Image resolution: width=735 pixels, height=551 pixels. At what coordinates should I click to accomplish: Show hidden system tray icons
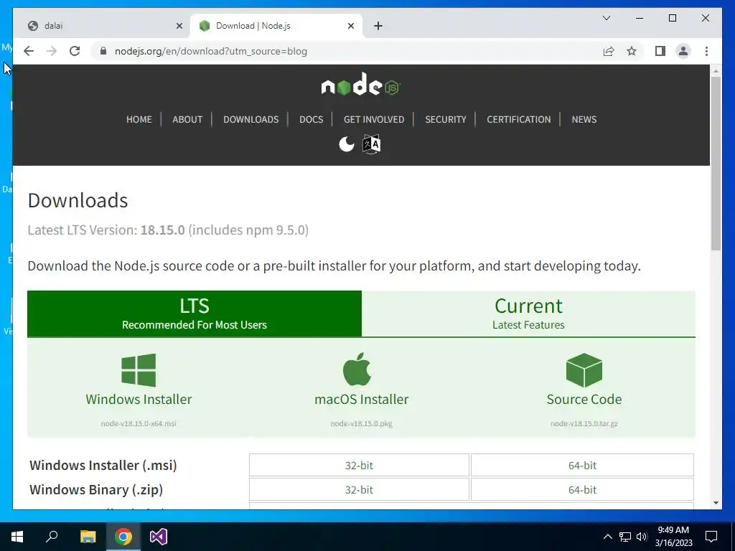[607, 537]
